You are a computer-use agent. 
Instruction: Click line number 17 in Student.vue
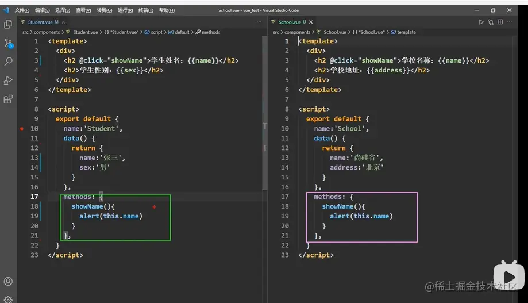[34, 197]
